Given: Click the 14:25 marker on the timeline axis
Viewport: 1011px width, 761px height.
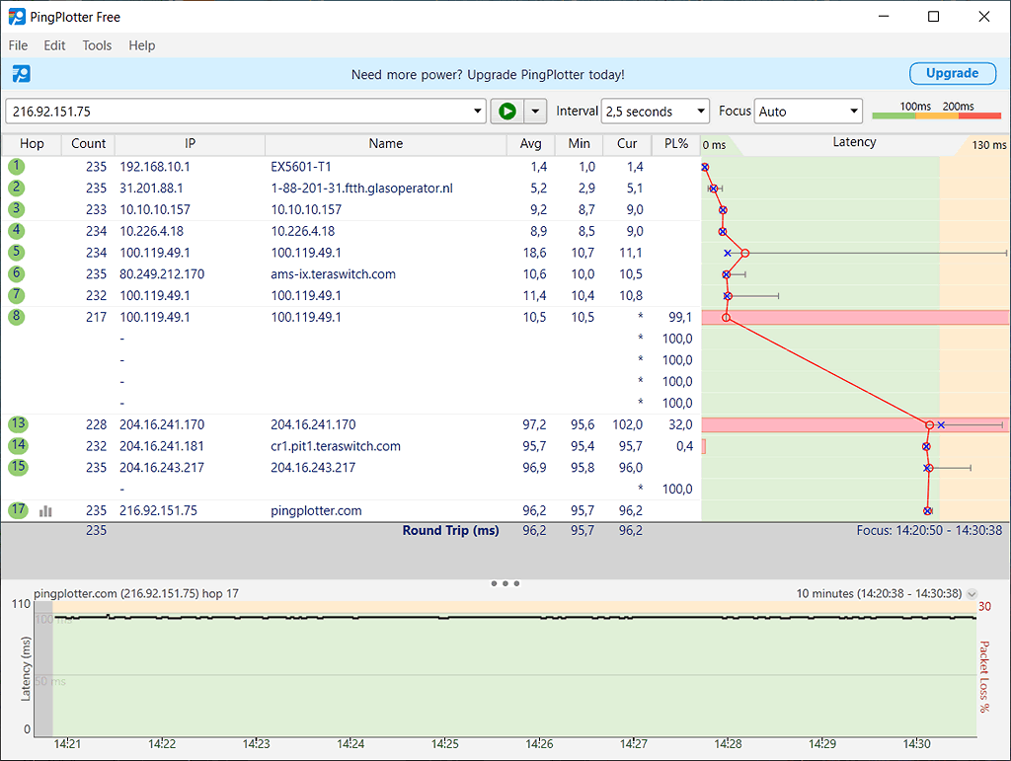Looking at the screenshot, I should point(445,744).
